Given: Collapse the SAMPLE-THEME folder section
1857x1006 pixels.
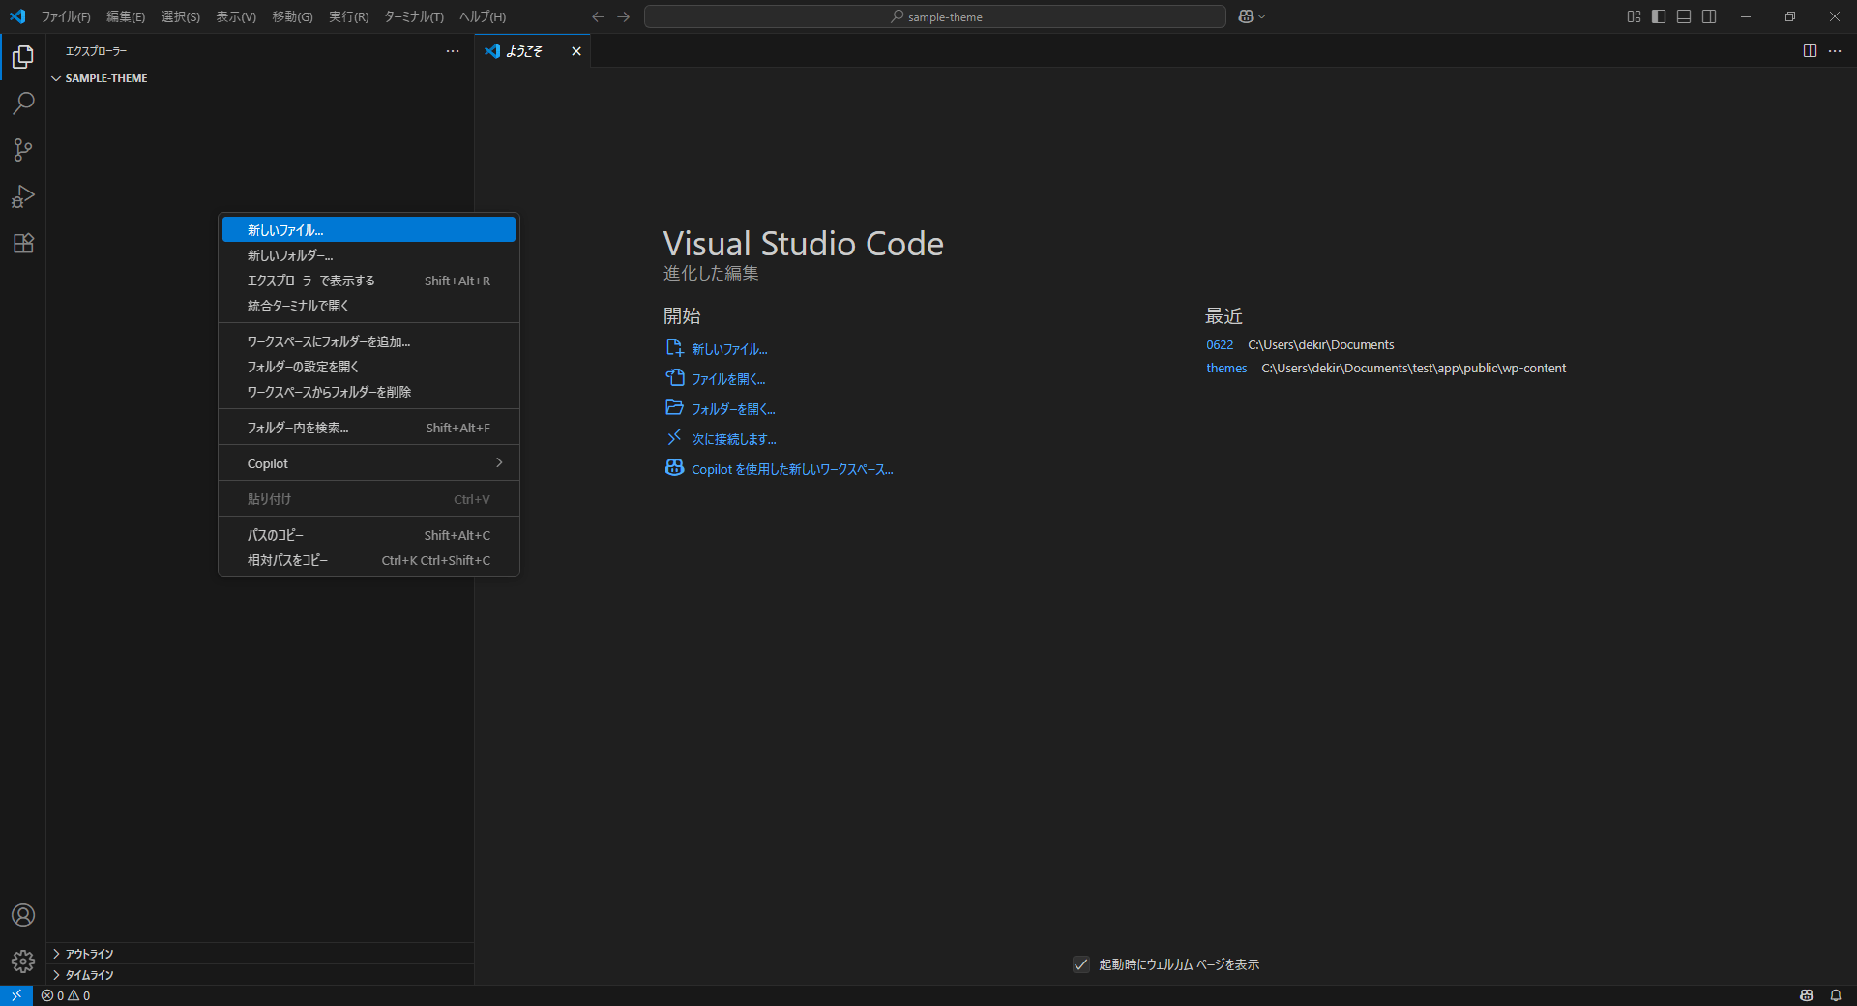Looking at the screenshot, I should tap(261, 78).
